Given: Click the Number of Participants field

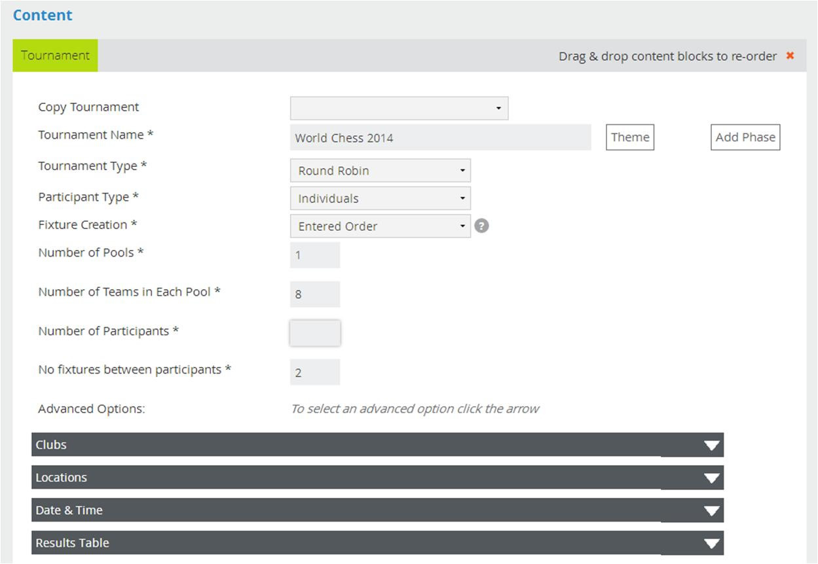Looking at the screenshot, I should [x=314, y=332].
